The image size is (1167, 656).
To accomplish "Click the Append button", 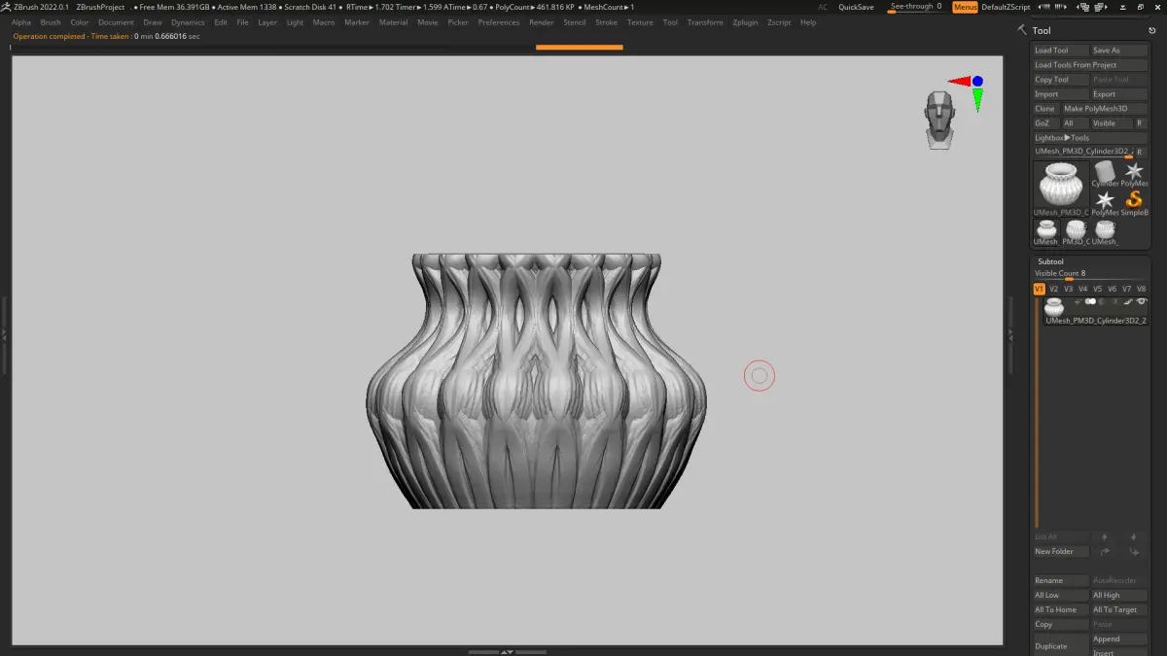I will pyautogui.click(x=1119, y=639).
